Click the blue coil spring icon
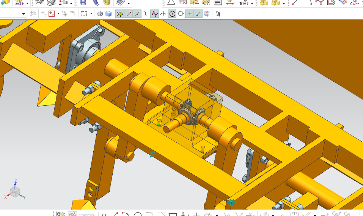Image resolution: width=363 pixels, height=216 pixels. tap(120, 3)
